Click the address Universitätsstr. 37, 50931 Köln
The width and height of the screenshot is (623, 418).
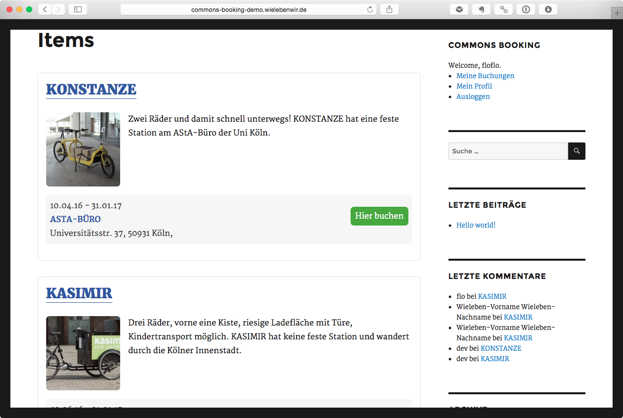point(111,233)
